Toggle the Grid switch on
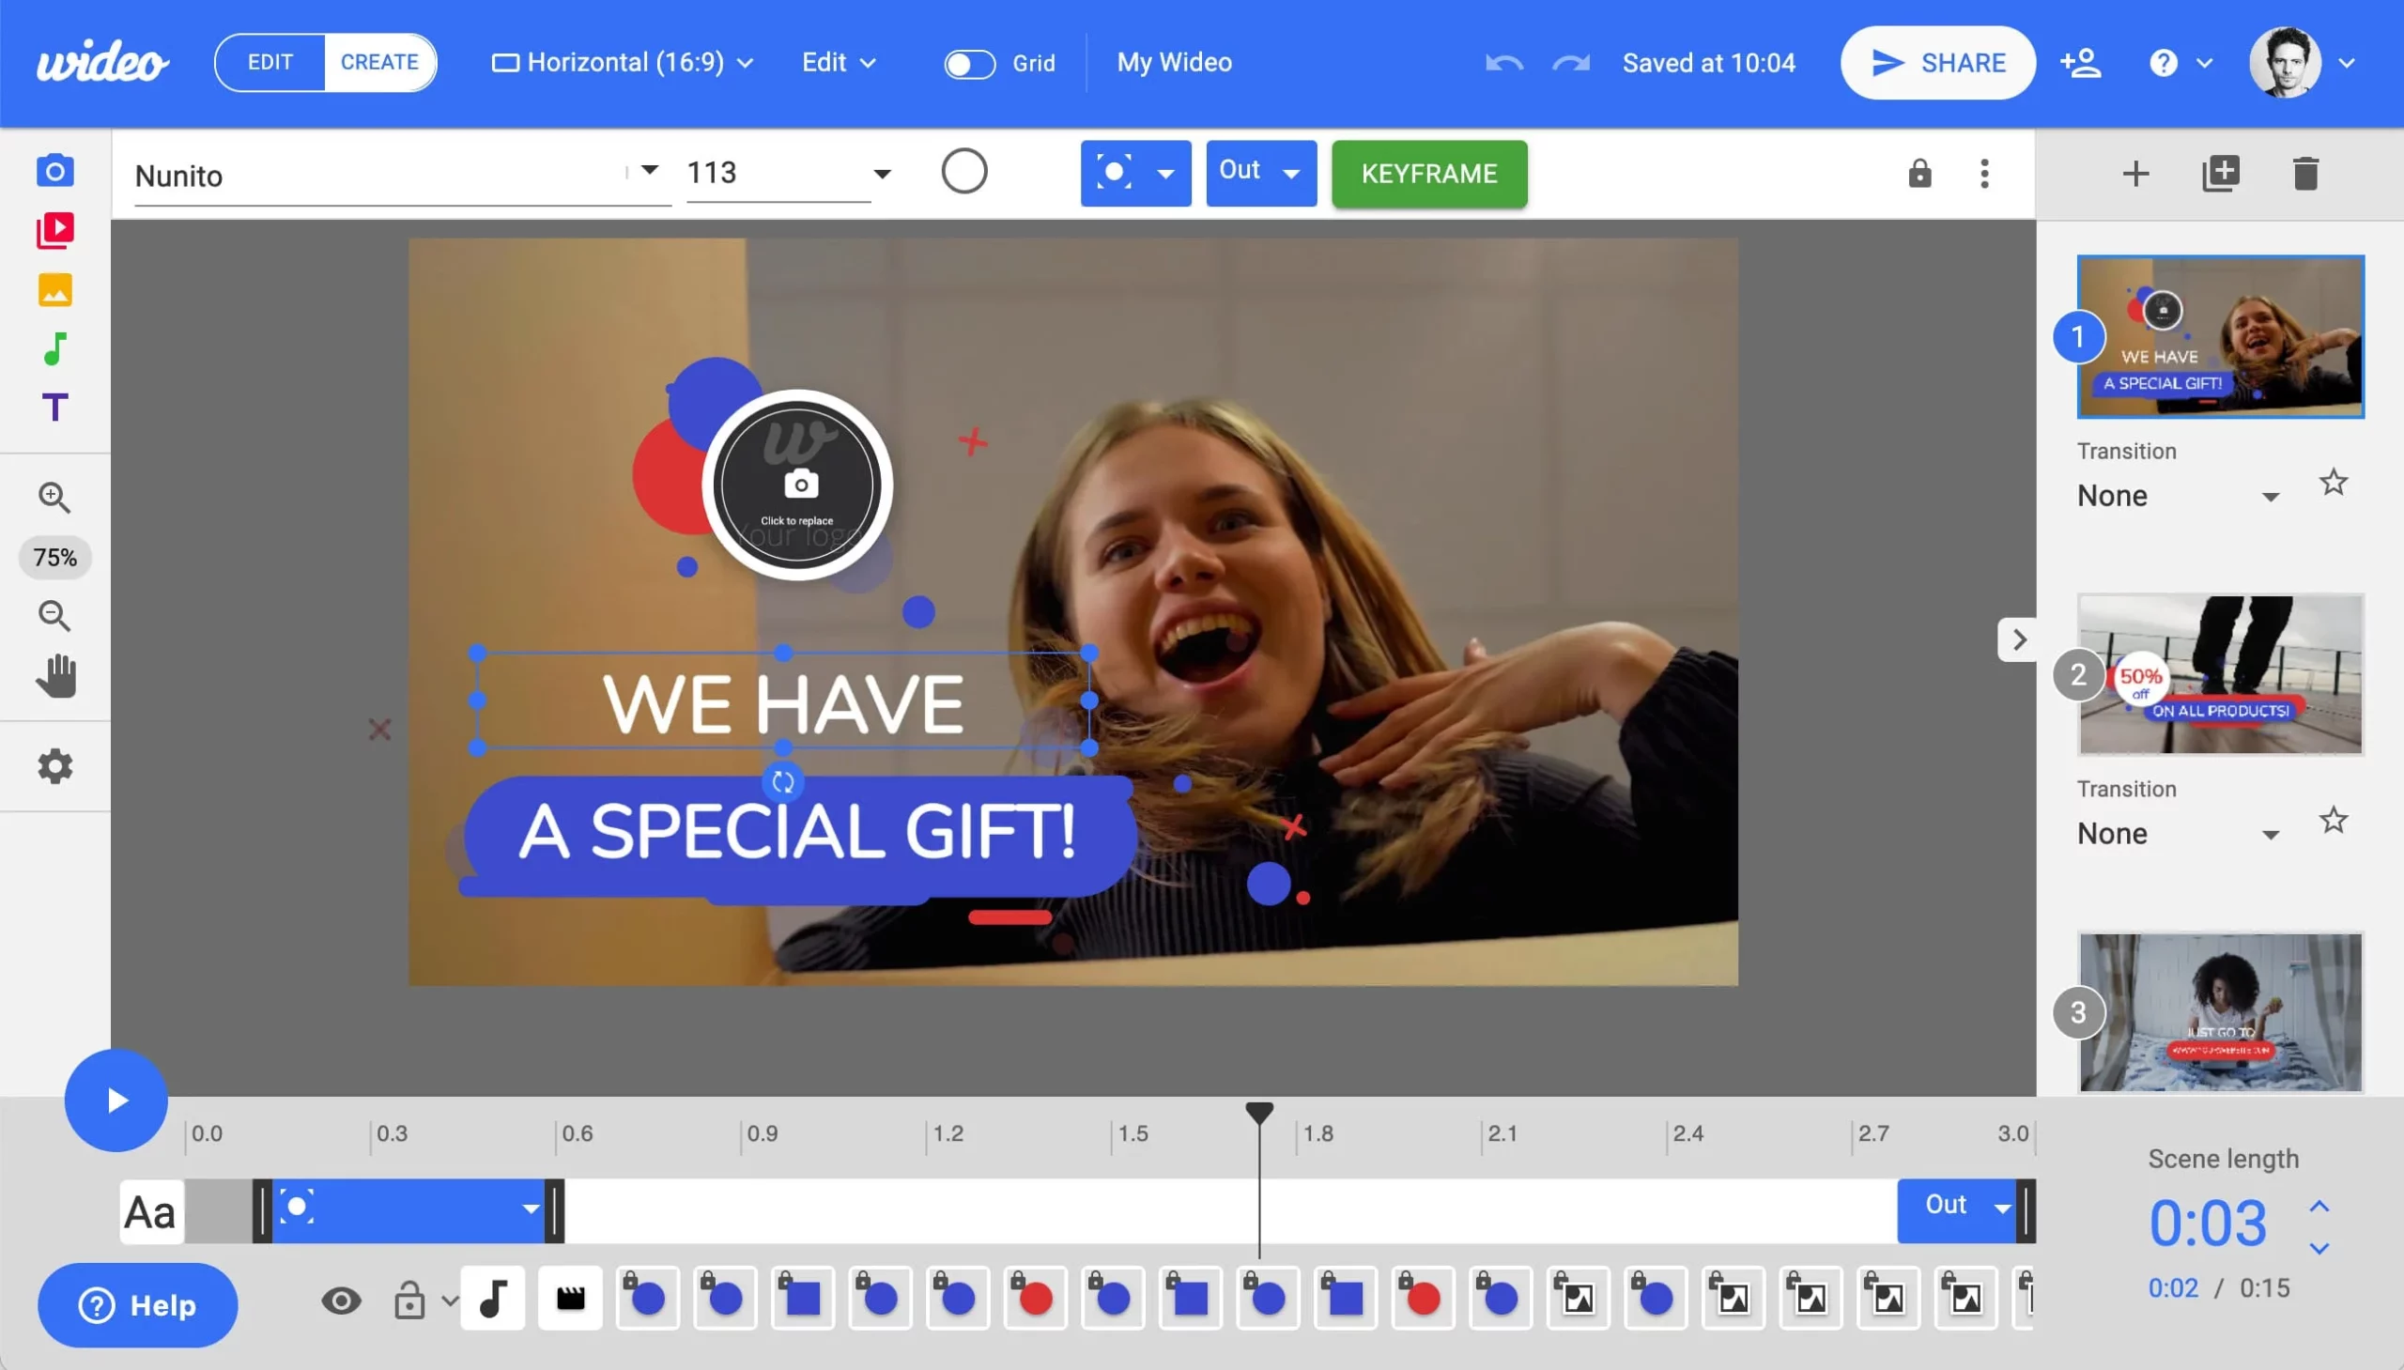2404x1370 pixels. tap(969, 64)
